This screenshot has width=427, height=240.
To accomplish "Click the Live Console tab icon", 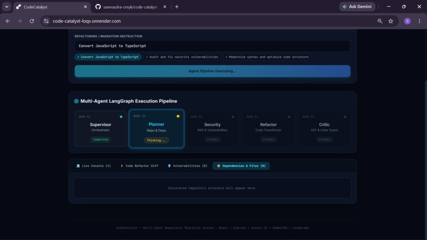I will (78, 166).
